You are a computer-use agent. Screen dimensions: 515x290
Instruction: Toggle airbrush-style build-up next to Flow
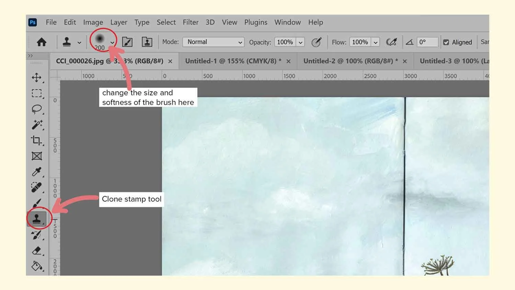392,42
